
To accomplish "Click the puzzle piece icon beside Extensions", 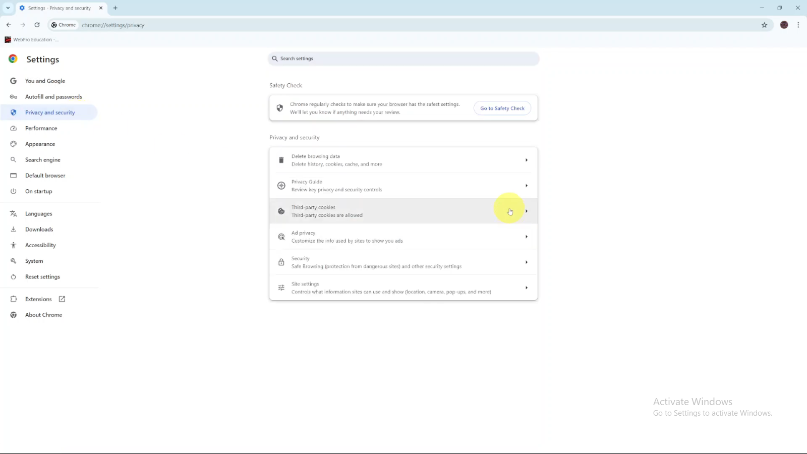I will 14,299.
